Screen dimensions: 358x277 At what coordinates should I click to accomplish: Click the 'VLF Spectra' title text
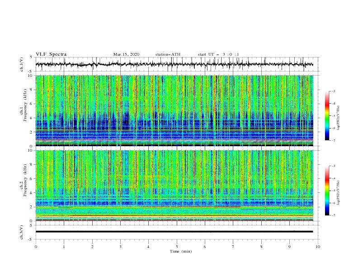click(51, 54)
